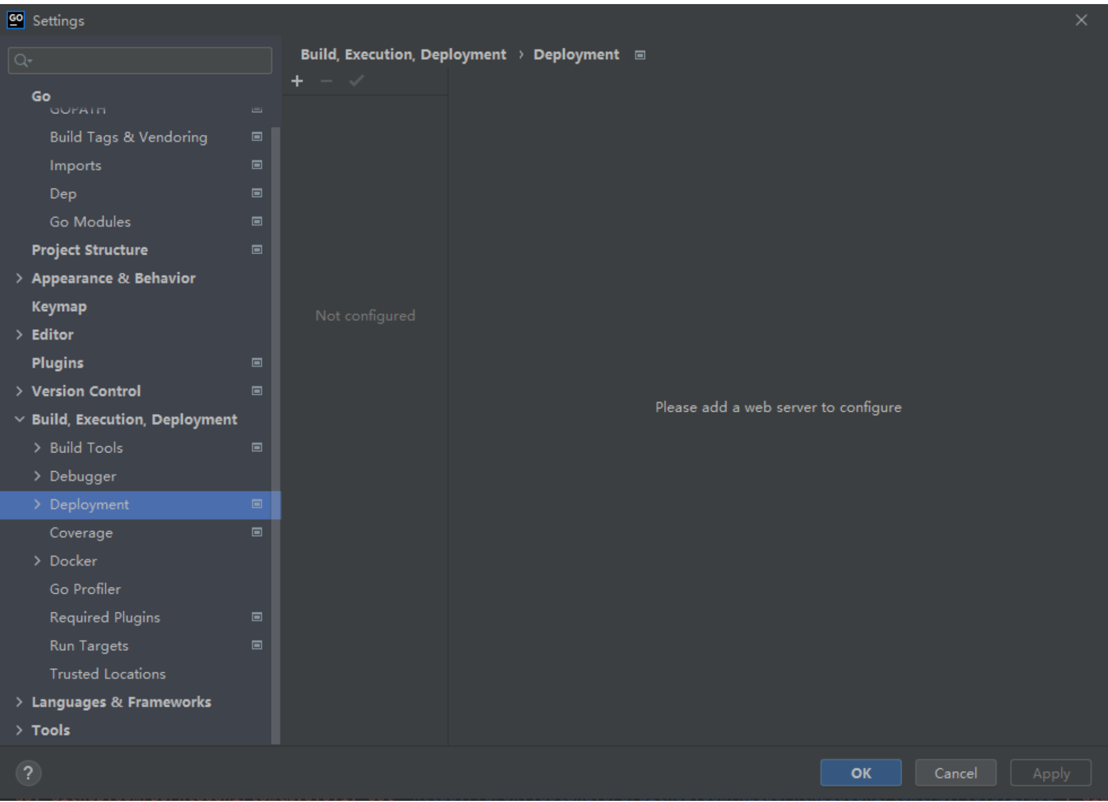Screen dimensions: 1108x802
Task: Click 'Not configured' text in server list
Action: click(x=365, y=316)
